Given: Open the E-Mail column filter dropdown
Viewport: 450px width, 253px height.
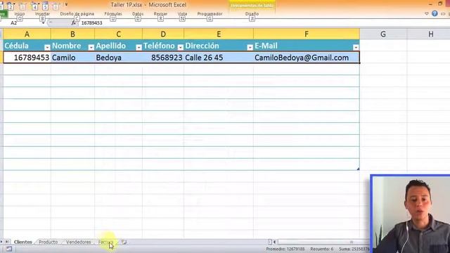Looking at the screenshot, I should tap(356, 47).
